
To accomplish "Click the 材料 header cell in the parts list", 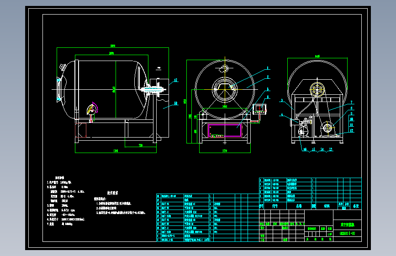I will pyautogui.click(x=327, y=206).
